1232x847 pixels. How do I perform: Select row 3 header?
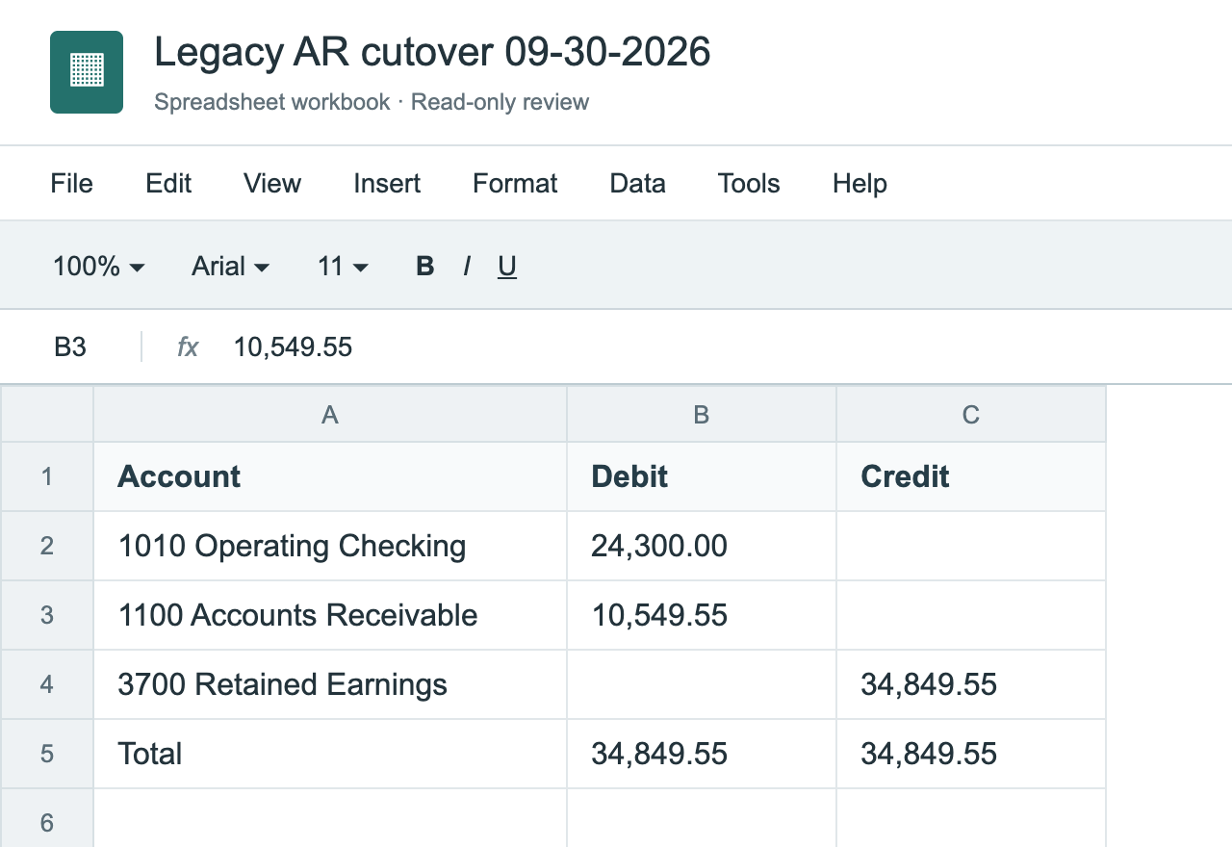[47, 615]
